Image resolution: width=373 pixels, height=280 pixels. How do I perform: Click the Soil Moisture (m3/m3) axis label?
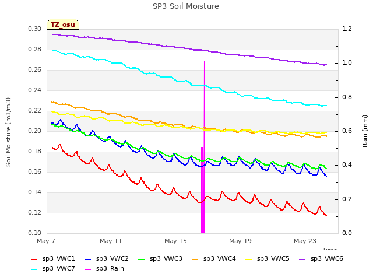pos(8,132)
